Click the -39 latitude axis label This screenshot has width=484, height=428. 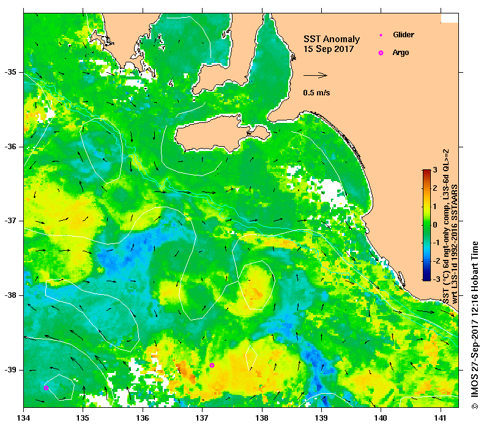[x=10, y=370]
